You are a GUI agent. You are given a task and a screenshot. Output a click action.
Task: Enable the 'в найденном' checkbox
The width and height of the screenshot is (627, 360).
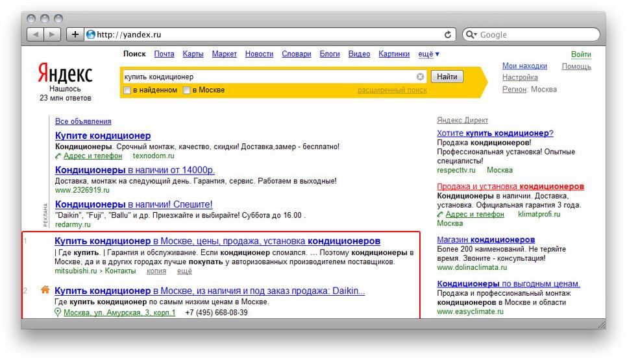coord(127,90)
